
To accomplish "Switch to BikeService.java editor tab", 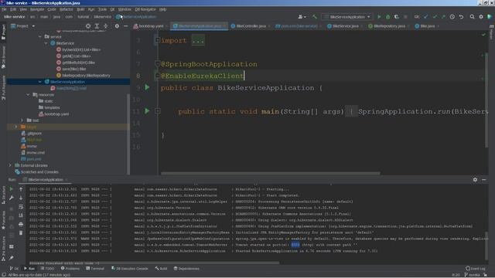I will [345, 26].
